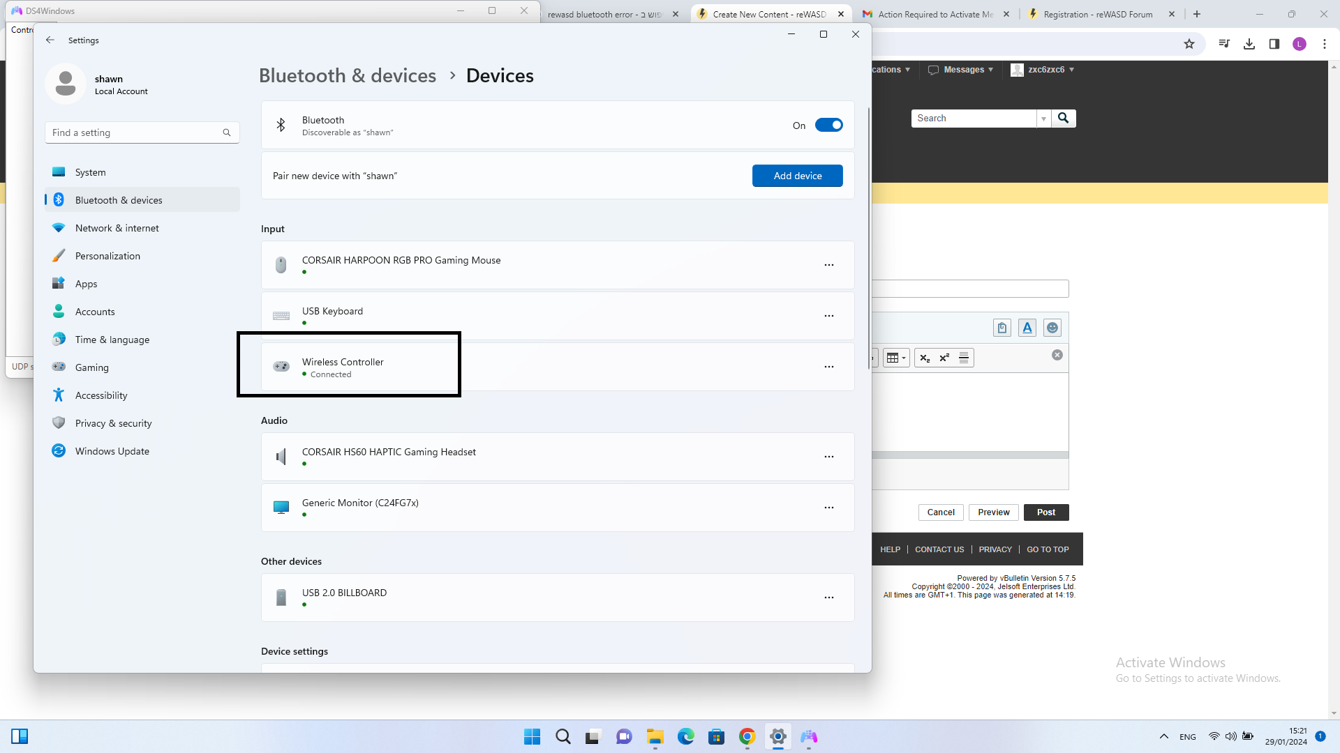Click the forum search magnifier icon
The height and width of the screenshot is (753, 1340).
click(1063, 119)
